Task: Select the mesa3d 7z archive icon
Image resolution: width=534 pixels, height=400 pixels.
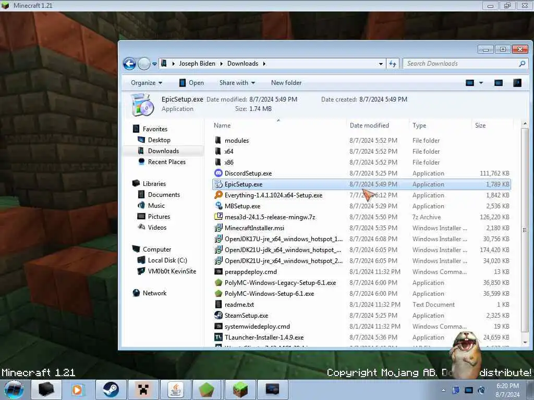Action: [x=219, y=217]
